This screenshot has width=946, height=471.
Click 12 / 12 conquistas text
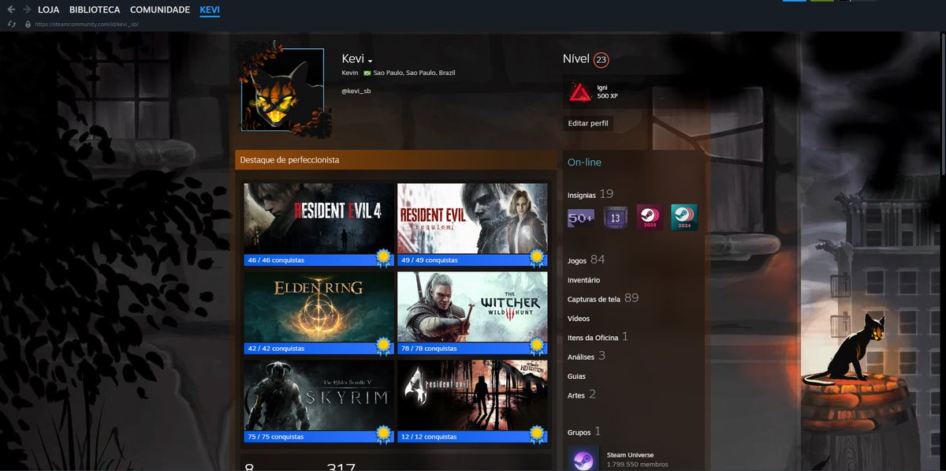pyautogui.click(x=429, y=436)
